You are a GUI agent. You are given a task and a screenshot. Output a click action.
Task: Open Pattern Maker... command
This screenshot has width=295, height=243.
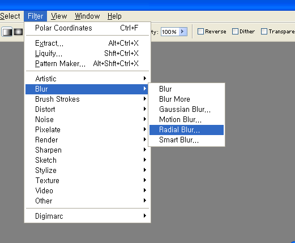87,64
